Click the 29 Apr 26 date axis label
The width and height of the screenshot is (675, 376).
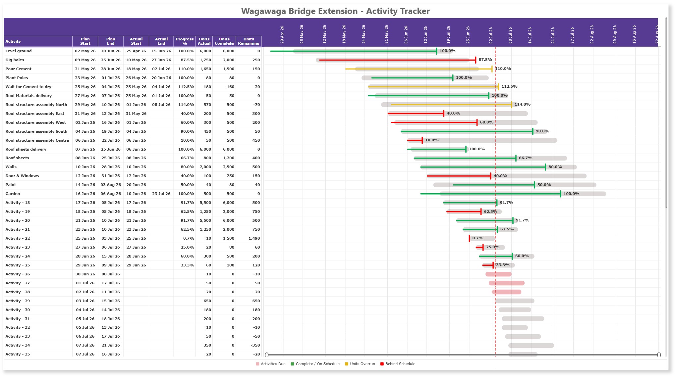(x=282, y=35)
